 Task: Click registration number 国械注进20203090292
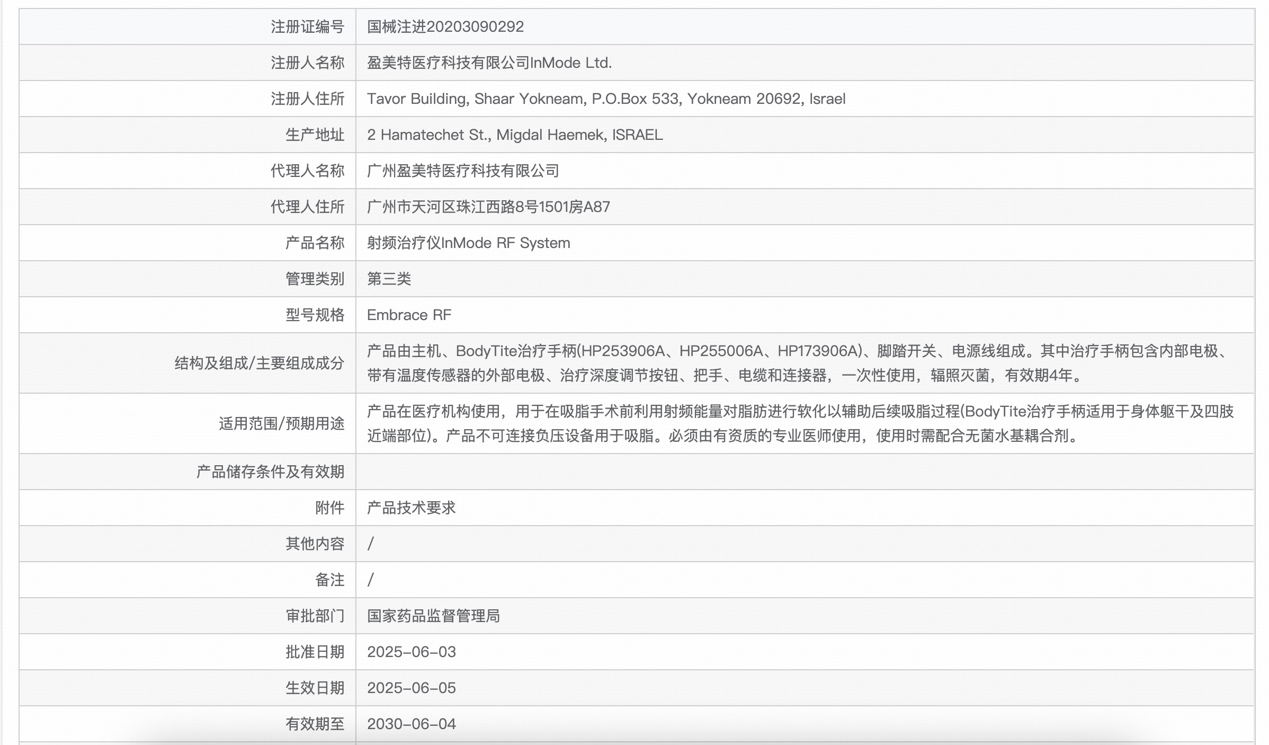coord(445,26)
